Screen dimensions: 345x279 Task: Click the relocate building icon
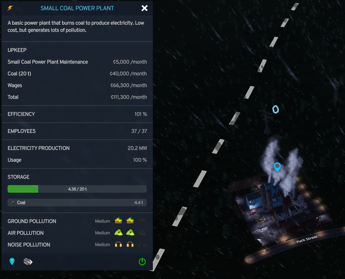coord(28,261)
